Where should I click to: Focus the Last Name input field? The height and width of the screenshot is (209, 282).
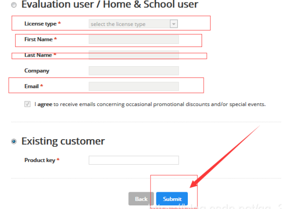(134, 55)
